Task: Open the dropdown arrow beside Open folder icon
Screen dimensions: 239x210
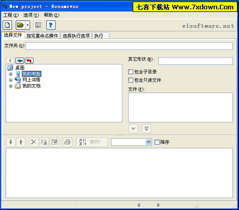Action: [x=27, y=25]
